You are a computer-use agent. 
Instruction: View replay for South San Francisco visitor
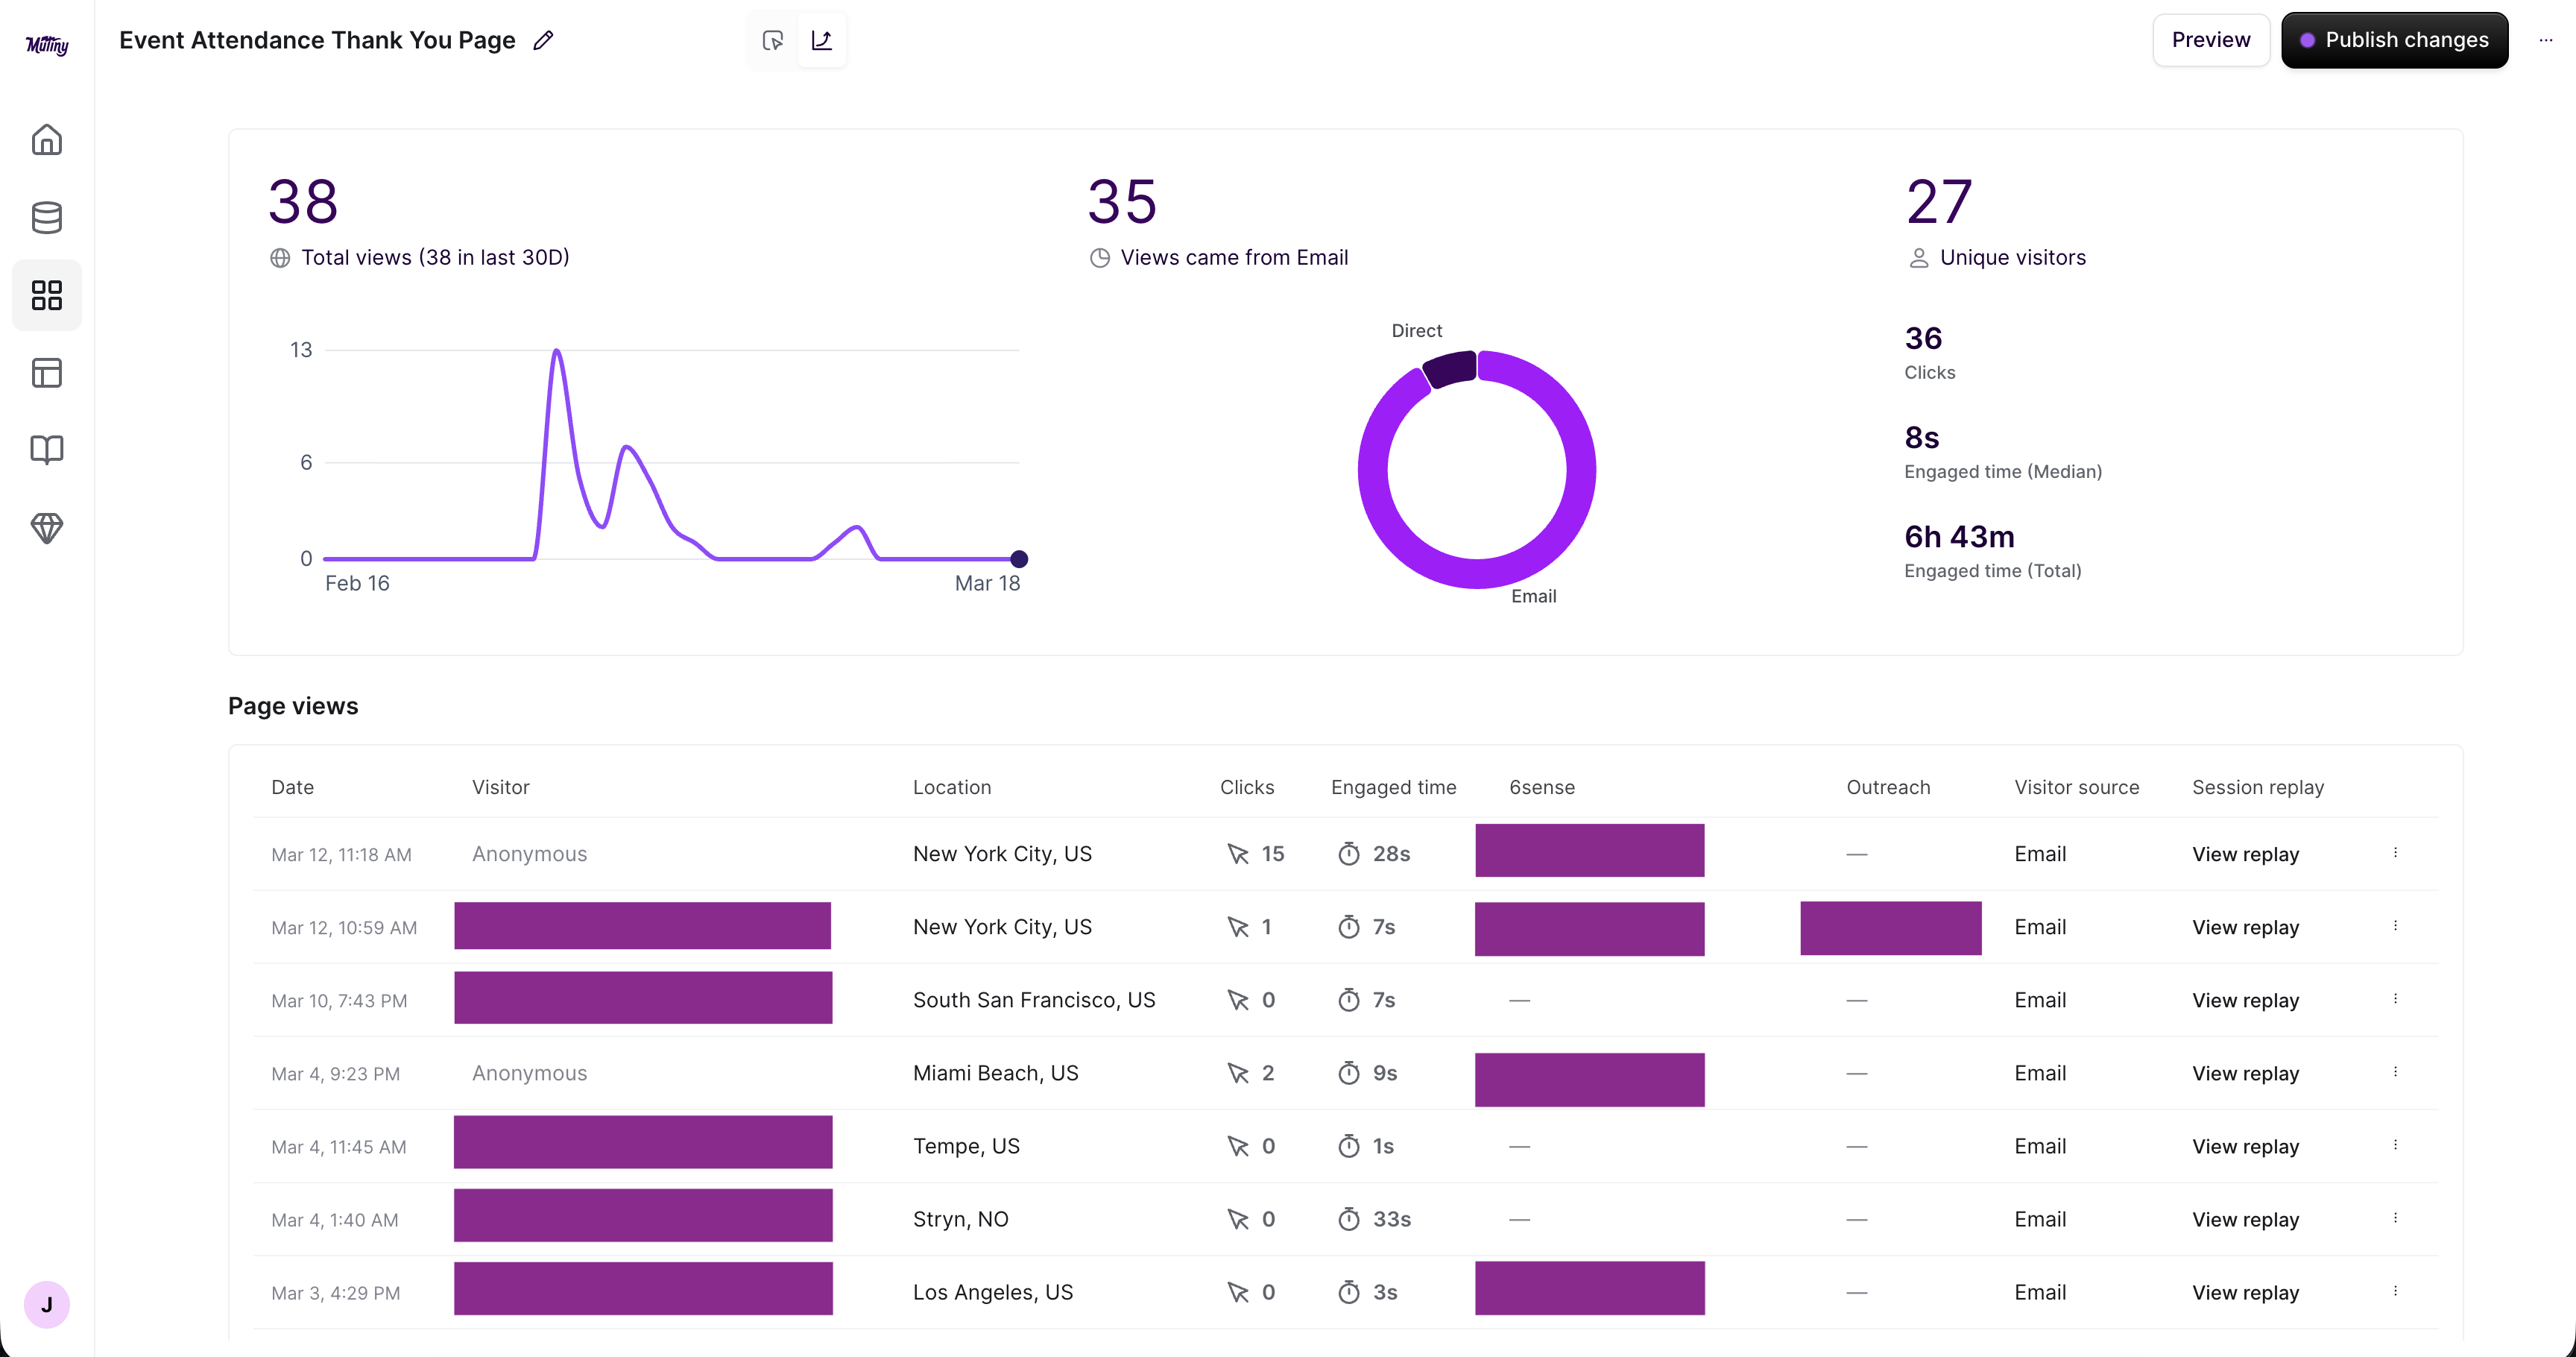[x=2245, y=1000]
